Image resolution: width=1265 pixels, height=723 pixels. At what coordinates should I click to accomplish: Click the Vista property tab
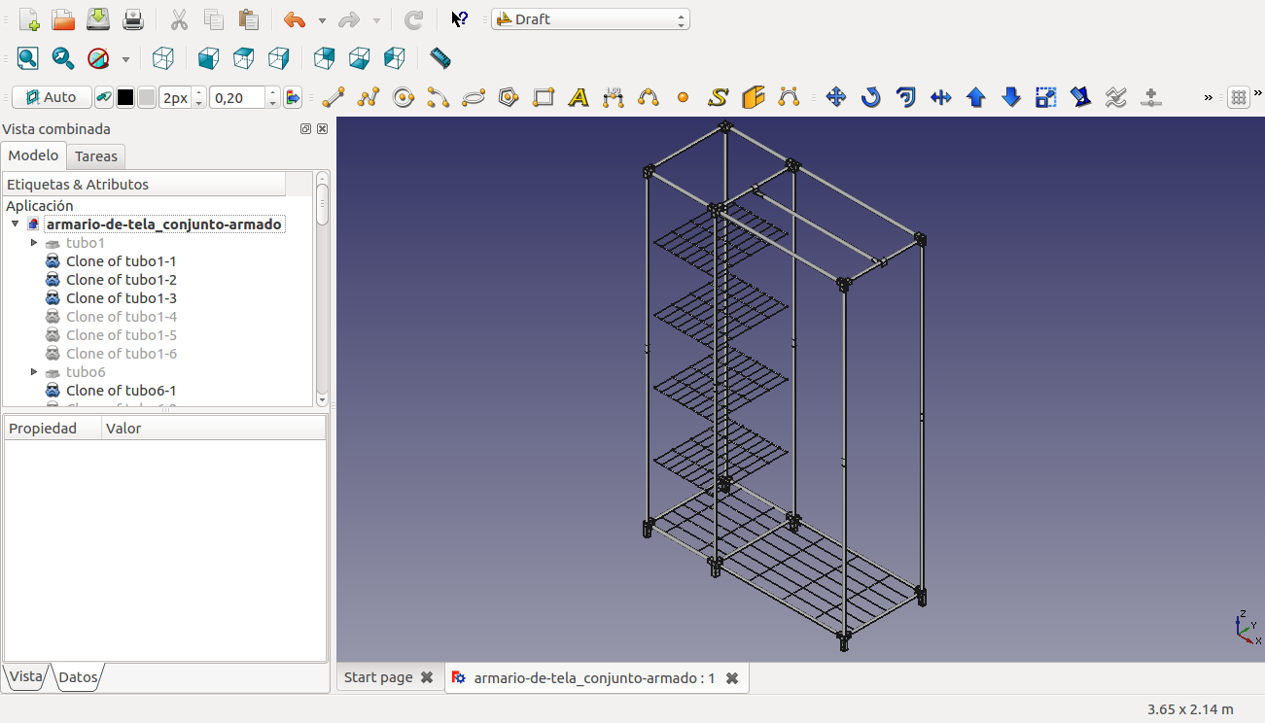(x=26, y=676)
